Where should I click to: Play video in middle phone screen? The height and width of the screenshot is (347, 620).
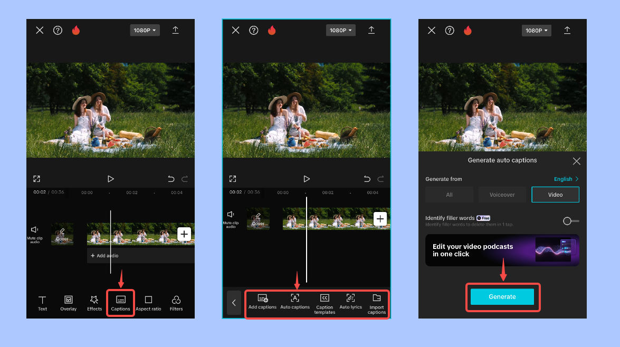(307, 179)
